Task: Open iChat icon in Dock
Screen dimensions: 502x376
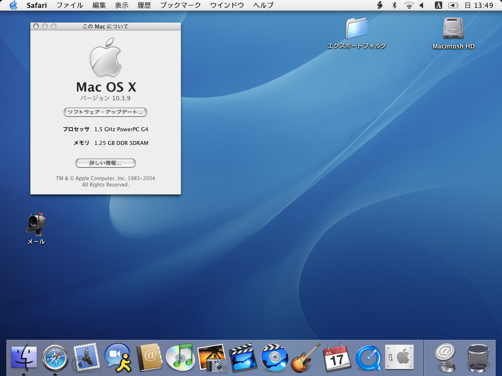Action: [x=118, y=358]
